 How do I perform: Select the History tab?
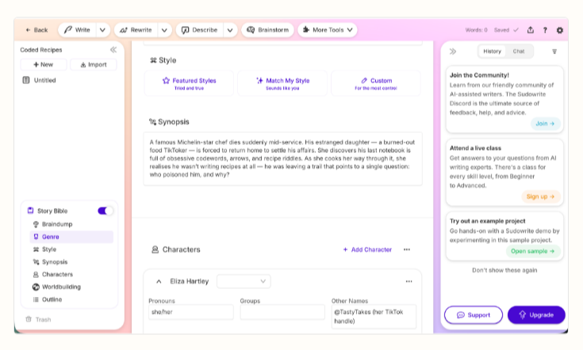click(x=492, y=51)
